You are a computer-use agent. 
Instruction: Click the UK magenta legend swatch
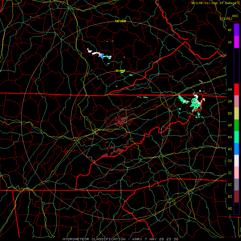click(x=236, y=42)
